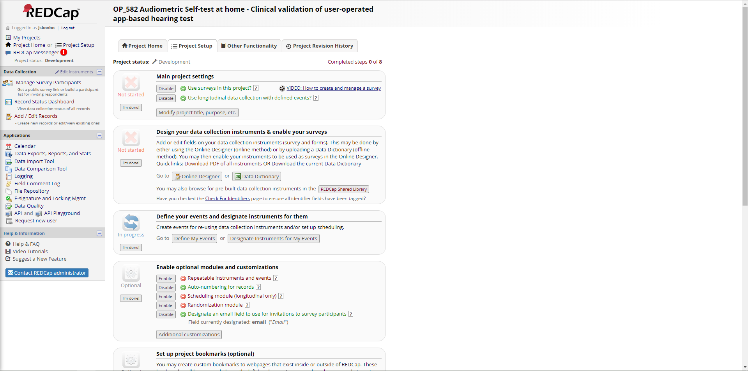Download the current Data Dictionary link
This screenshot has height=371, width=748.
pos(316,164)
